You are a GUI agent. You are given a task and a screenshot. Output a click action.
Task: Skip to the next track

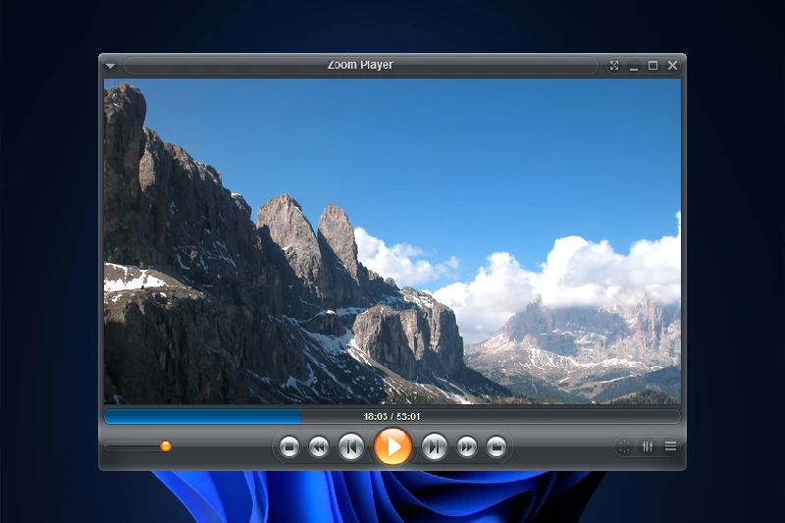434,446
